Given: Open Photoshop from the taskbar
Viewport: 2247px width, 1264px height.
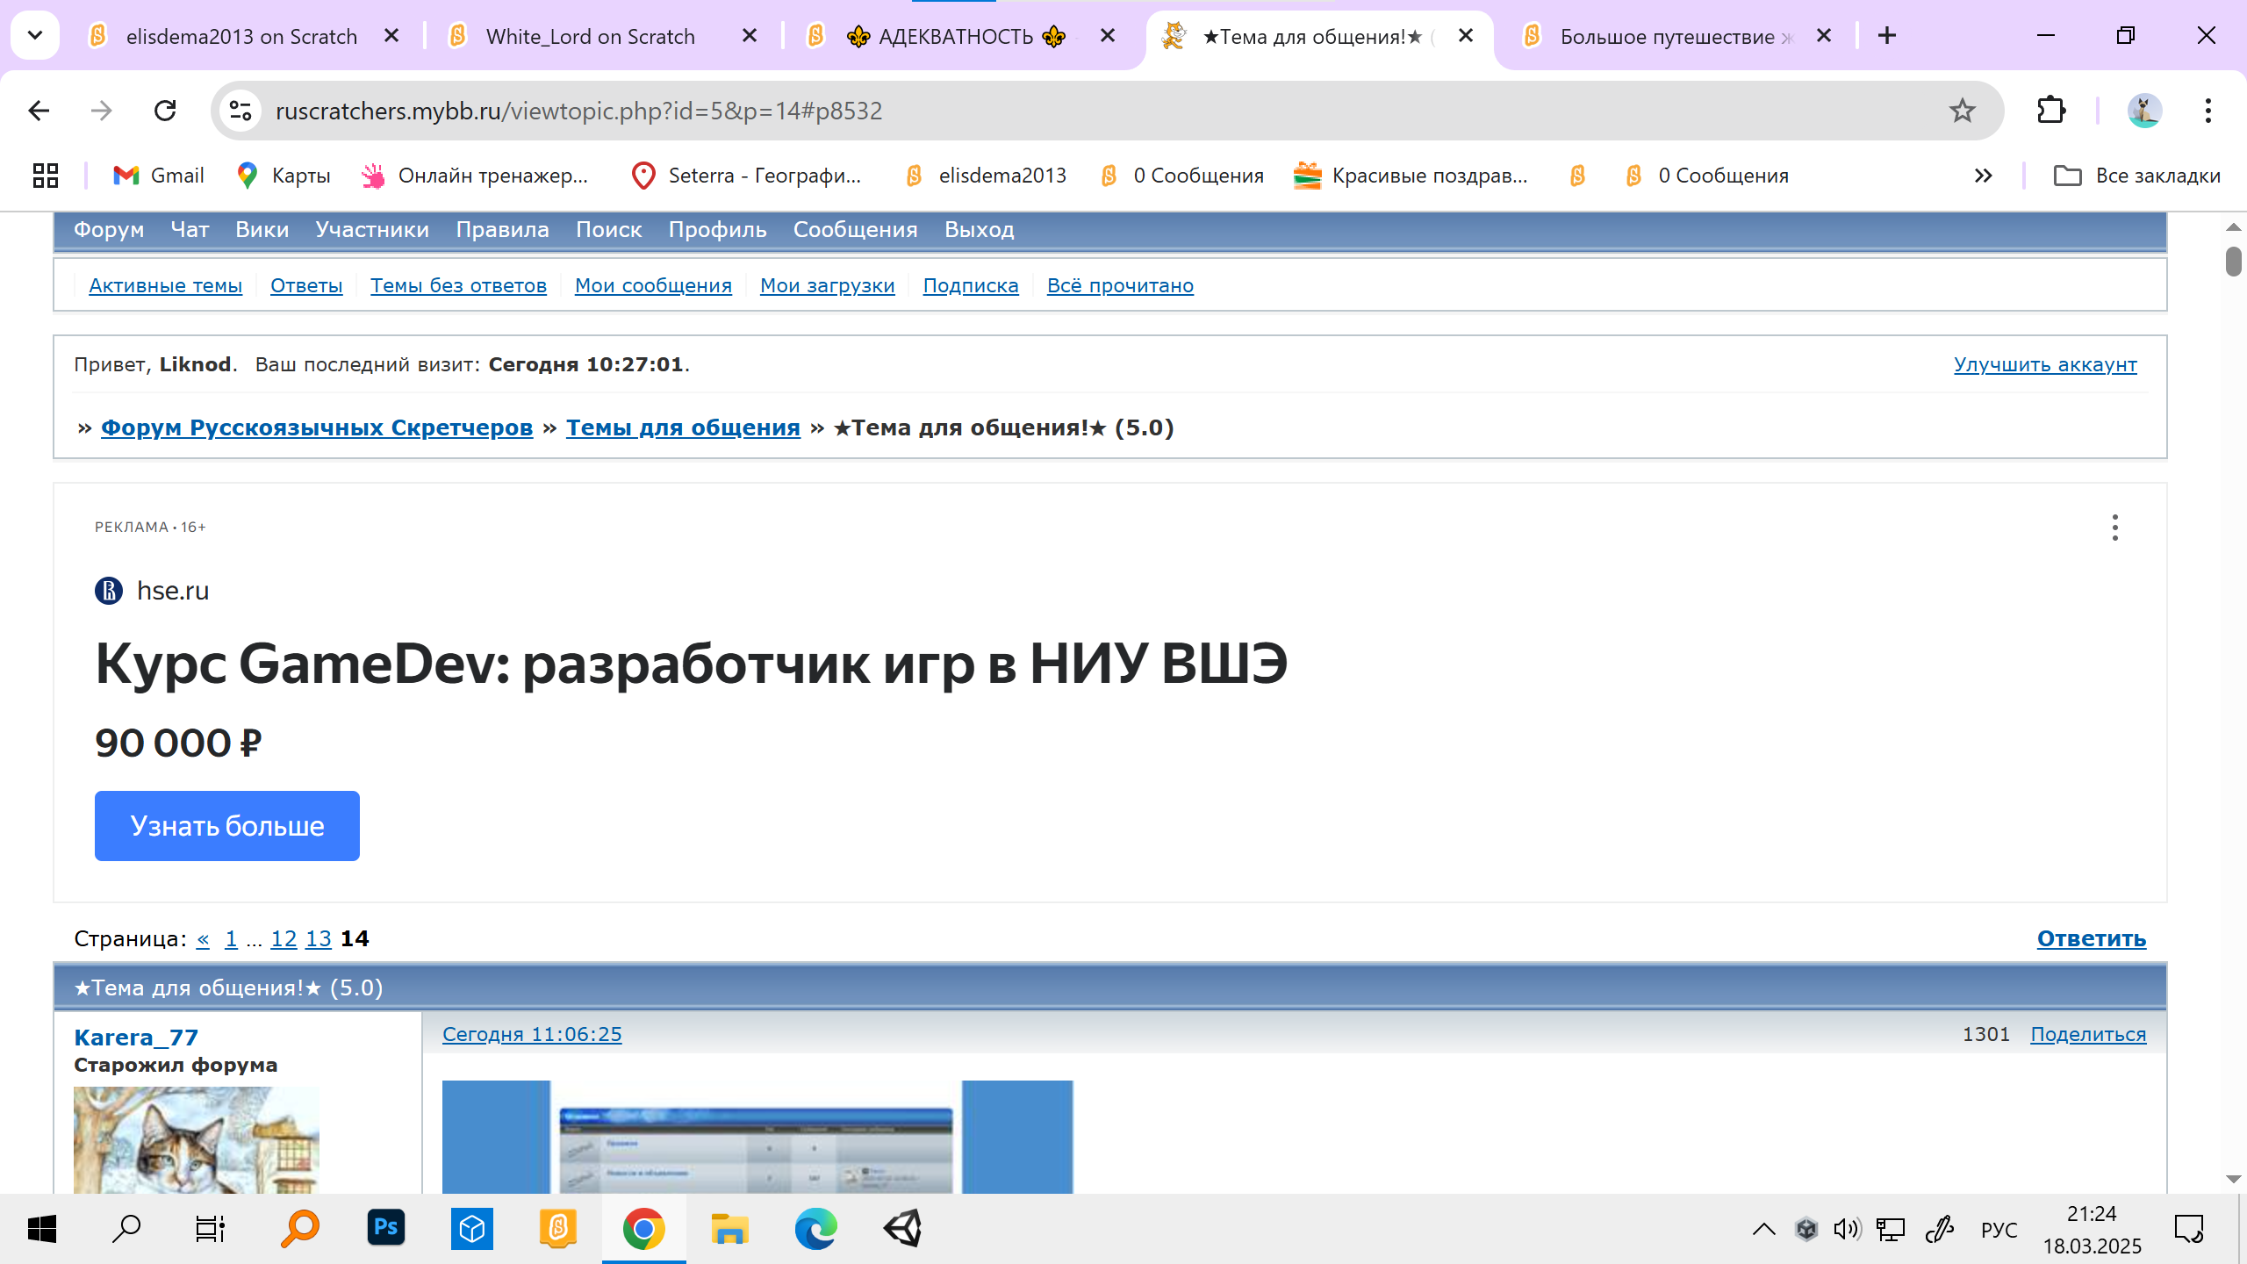Looking at the screenshot, I should 386,1228.
